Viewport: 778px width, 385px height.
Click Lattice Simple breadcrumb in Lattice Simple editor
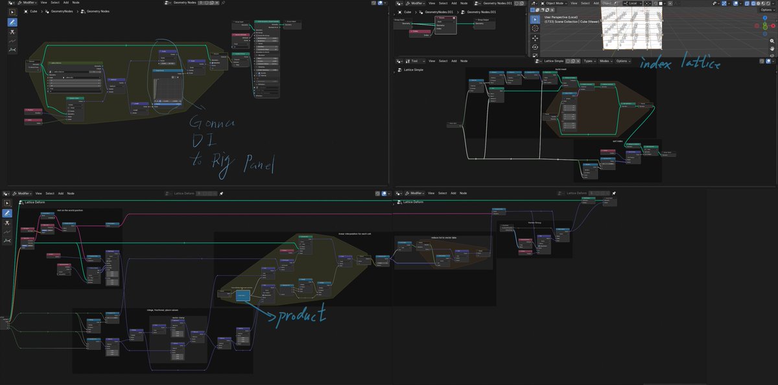413,70
